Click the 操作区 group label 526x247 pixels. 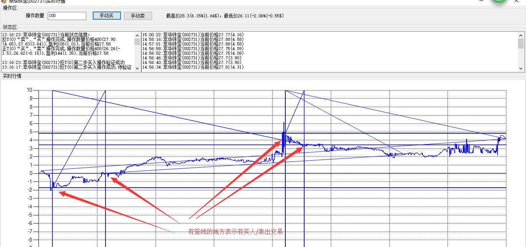coord(10,8)
